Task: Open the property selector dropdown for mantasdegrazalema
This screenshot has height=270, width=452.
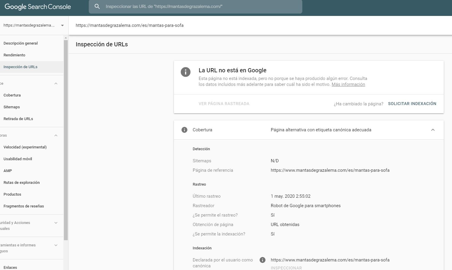Action: click(62, 25)
